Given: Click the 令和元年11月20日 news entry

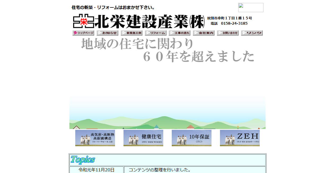Looking at the screenshot, I should click(96, 170).
